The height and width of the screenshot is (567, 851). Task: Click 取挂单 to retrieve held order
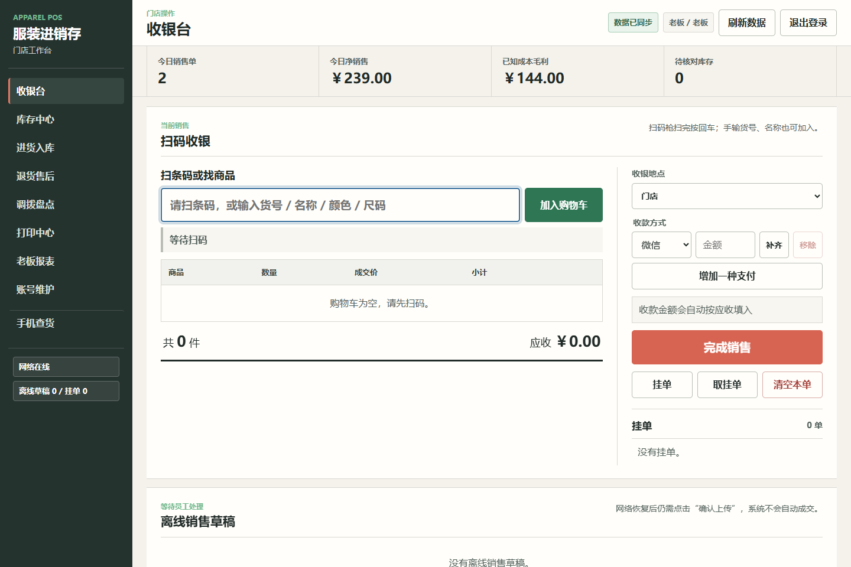[x=727, y=384]
